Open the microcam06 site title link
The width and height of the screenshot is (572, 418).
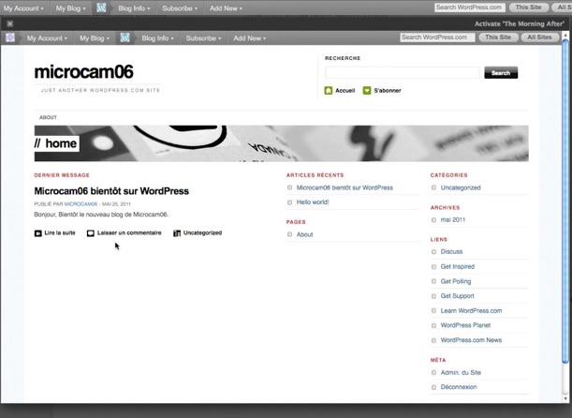pyautogui.click(x=84, y=71)
